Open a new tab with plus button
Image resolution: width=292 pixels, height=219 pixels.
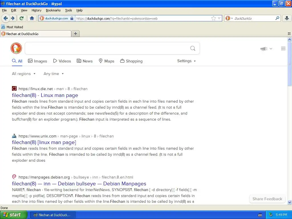click(75, 34)
